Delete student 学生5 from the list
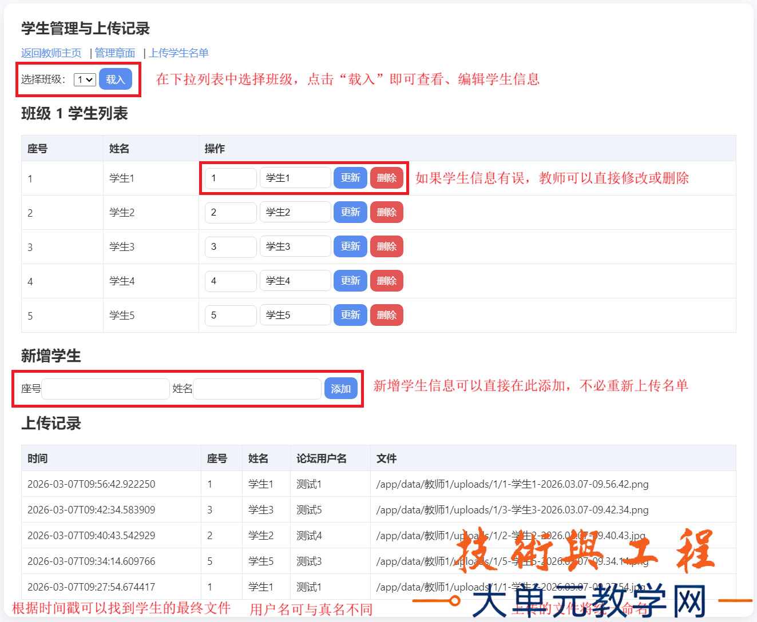 pyautogui.click(x=386, y=314)
